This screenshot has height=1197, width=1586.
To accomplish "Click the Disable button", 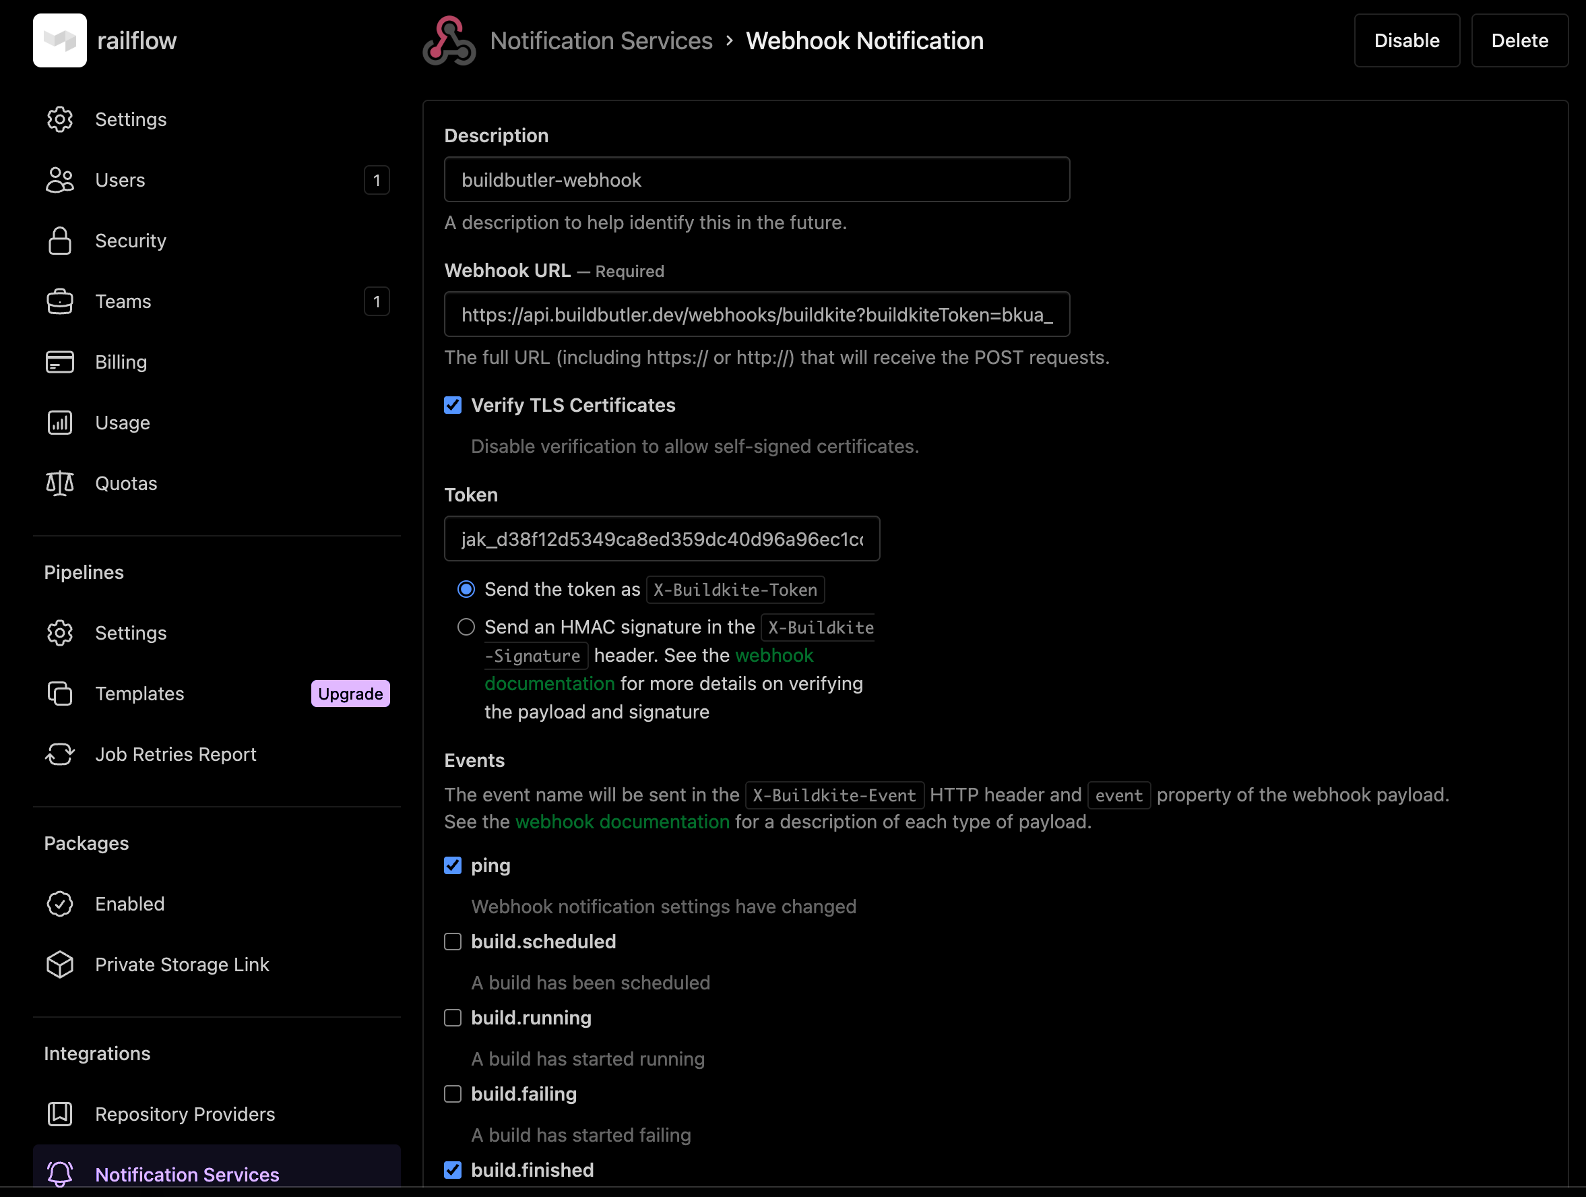I will pos(1406,41).
